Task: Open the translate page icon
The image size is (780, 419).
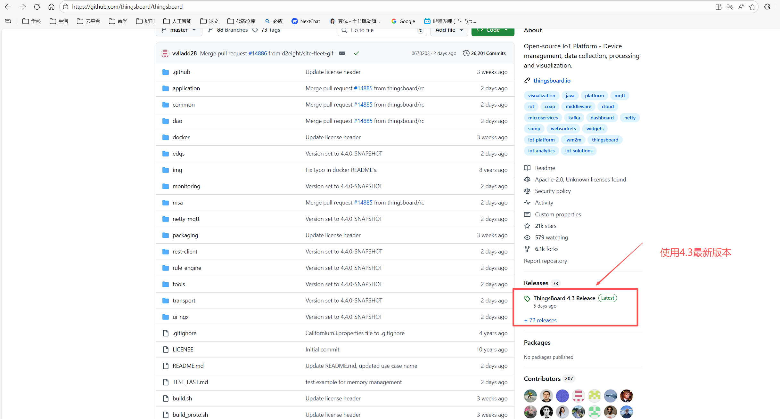Action: pos(730,7)
